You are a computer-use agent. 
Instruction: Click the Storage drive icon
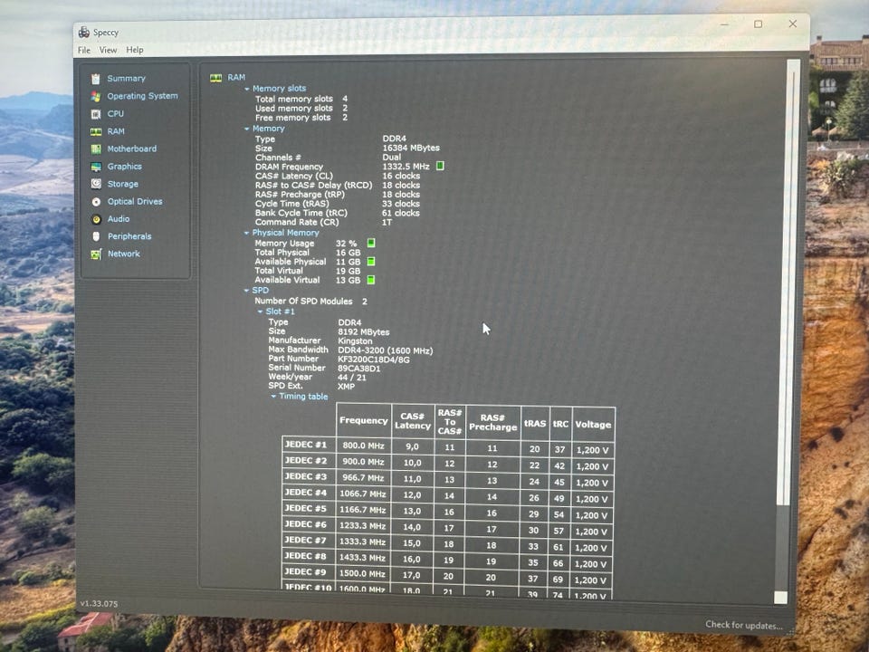96,184
